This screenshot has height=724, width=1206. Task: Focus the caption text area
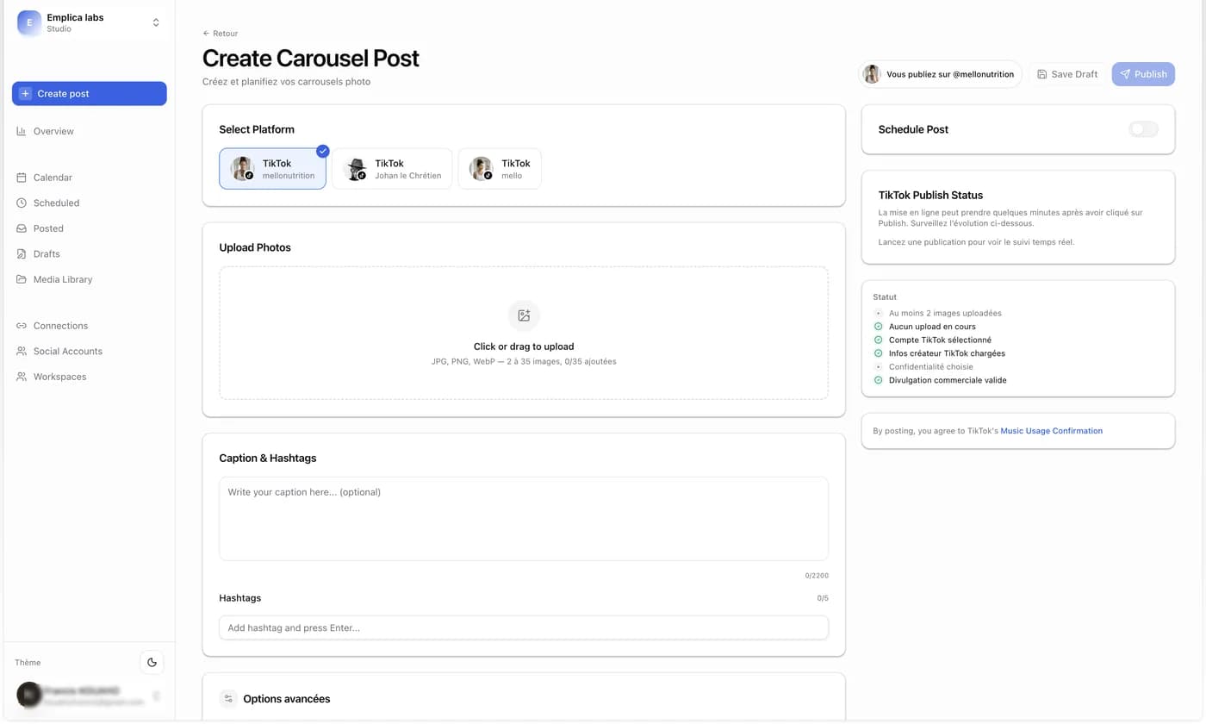coord(524,519)
